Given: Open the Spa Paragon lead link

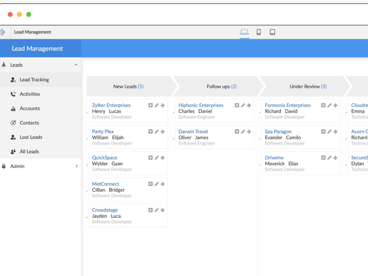Looking at the screenshot, I should [278, 131].
